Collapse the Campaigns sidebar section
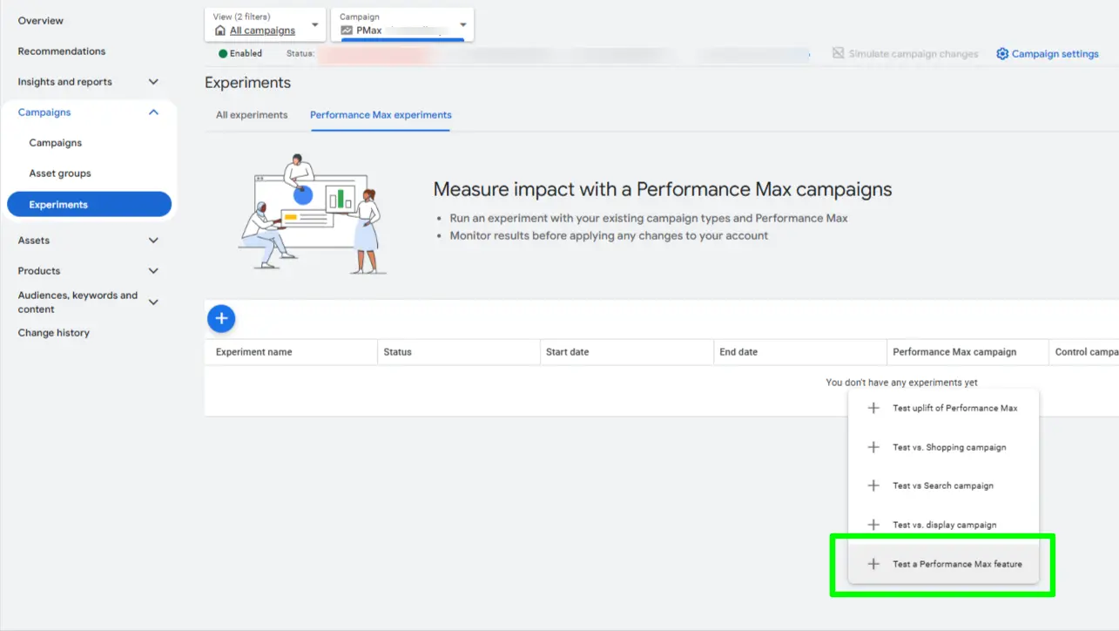1119x631 pixels. [153, 112]
